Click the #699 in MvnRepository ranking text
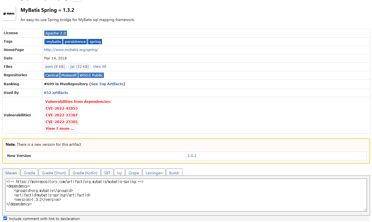The height and width of the screenshot is (222, 372). pyautogui.click(x=66, y=84)
